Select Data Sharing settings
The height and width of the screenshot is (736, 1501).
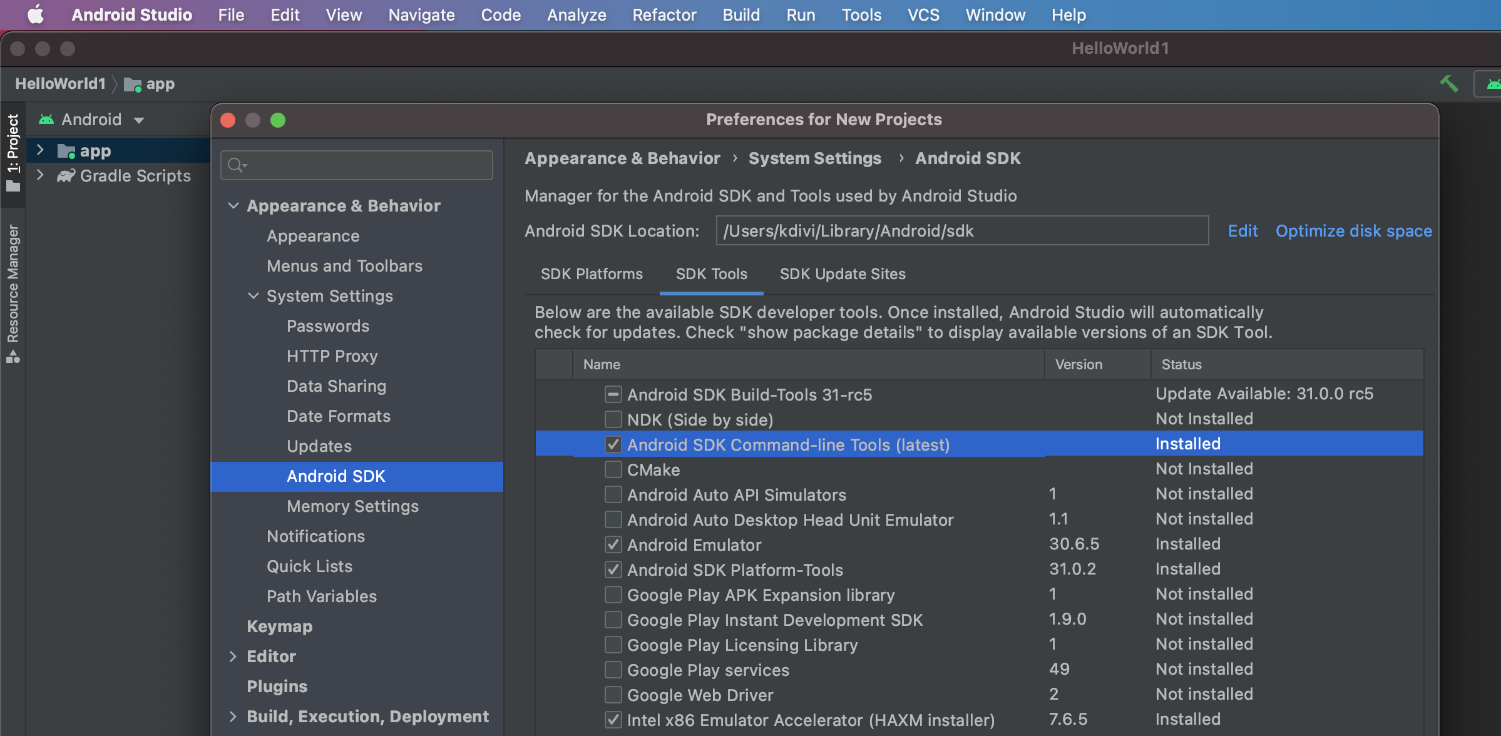click(336, 386)
